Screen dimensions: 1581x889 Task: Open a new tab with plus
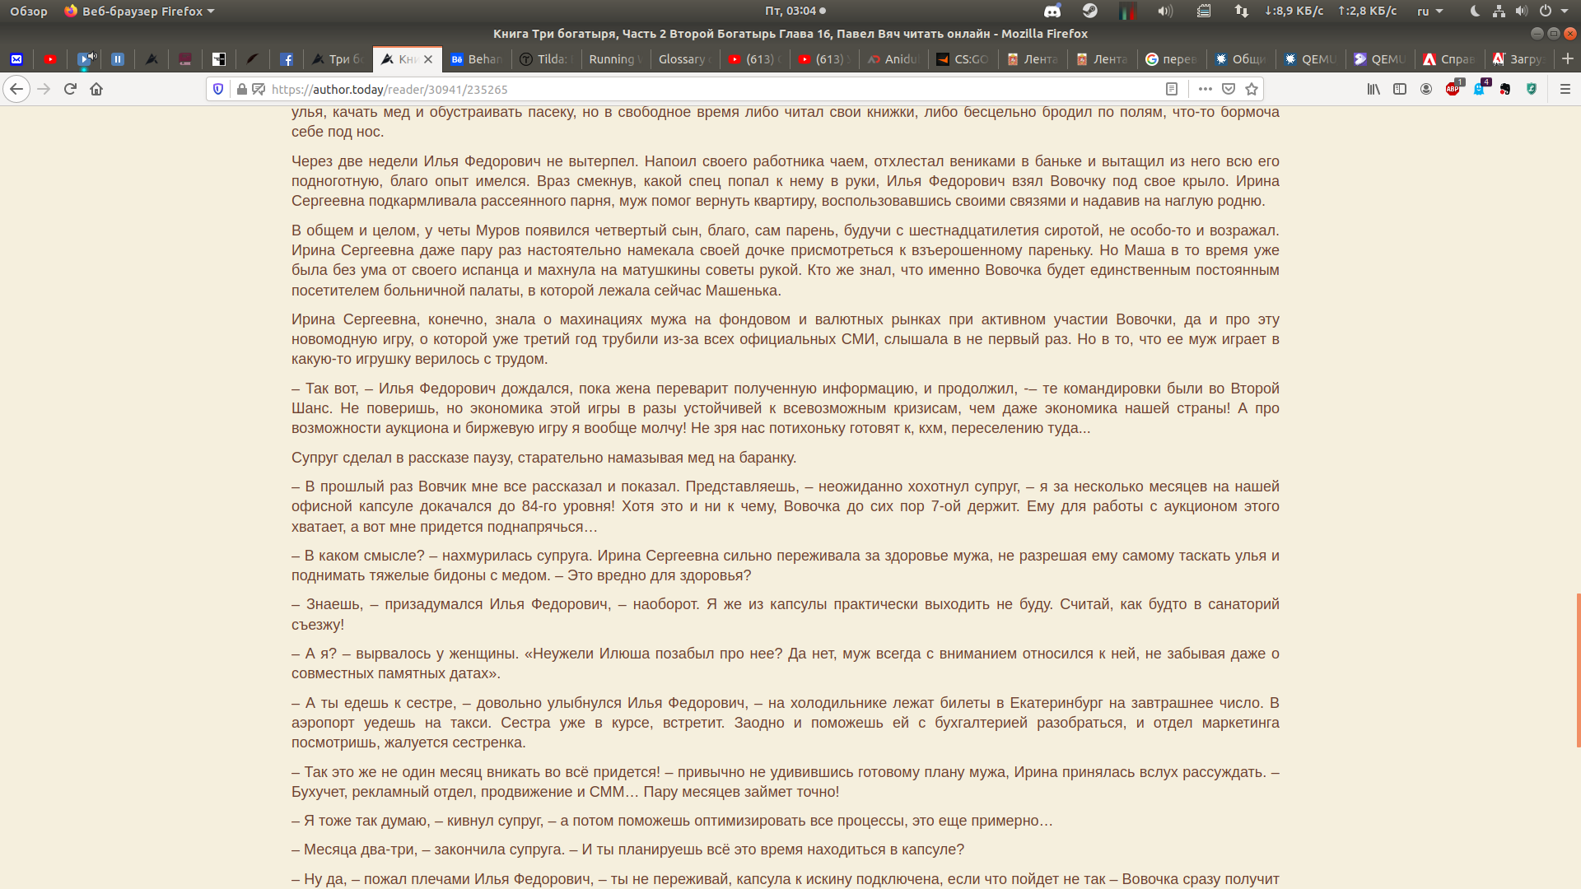click(1568, 59)
